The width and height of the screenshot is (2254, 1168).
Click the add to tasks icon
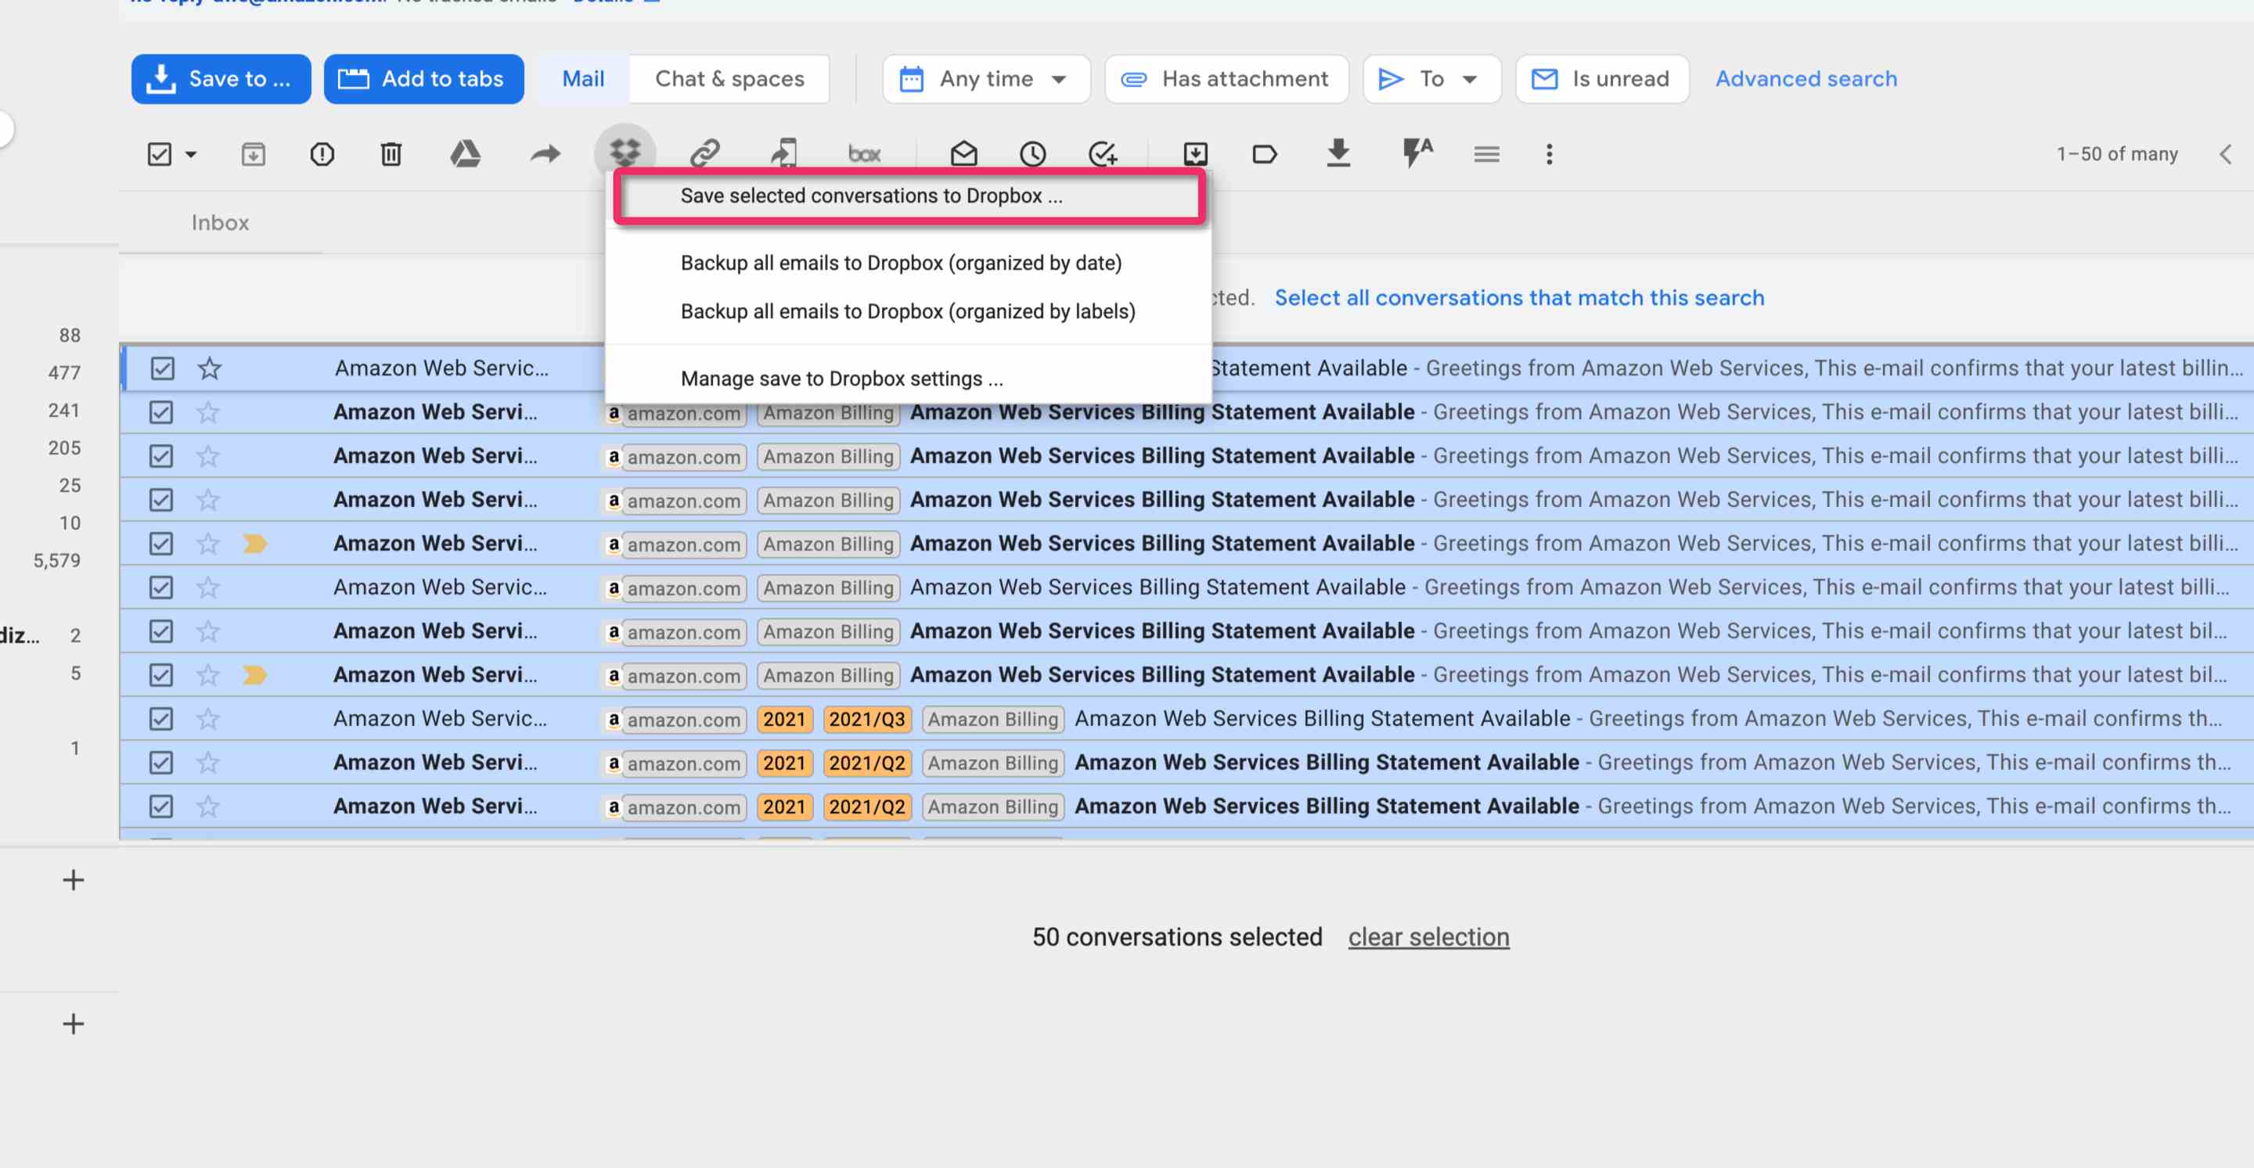click(x=1103, y=154)
